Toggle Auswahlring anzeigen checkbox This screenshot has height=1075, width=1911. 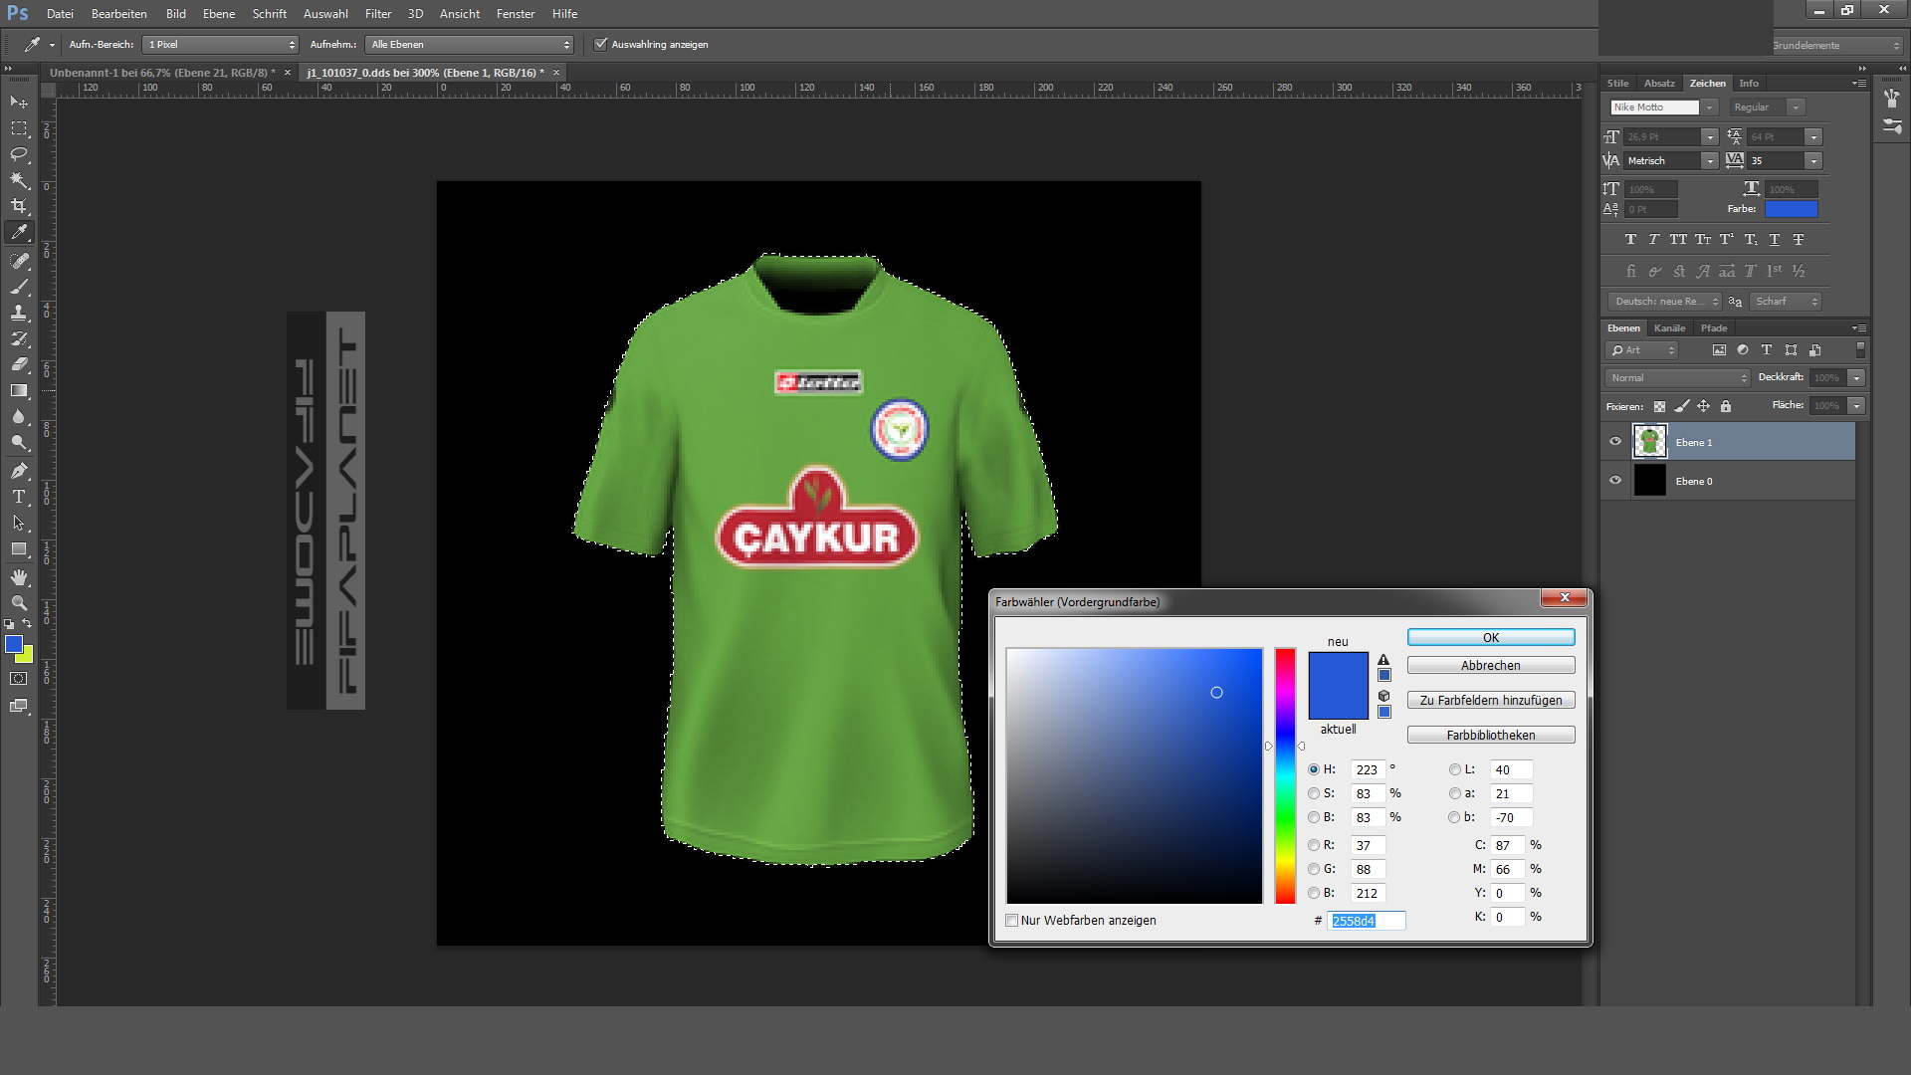click(x=600, y=44)
